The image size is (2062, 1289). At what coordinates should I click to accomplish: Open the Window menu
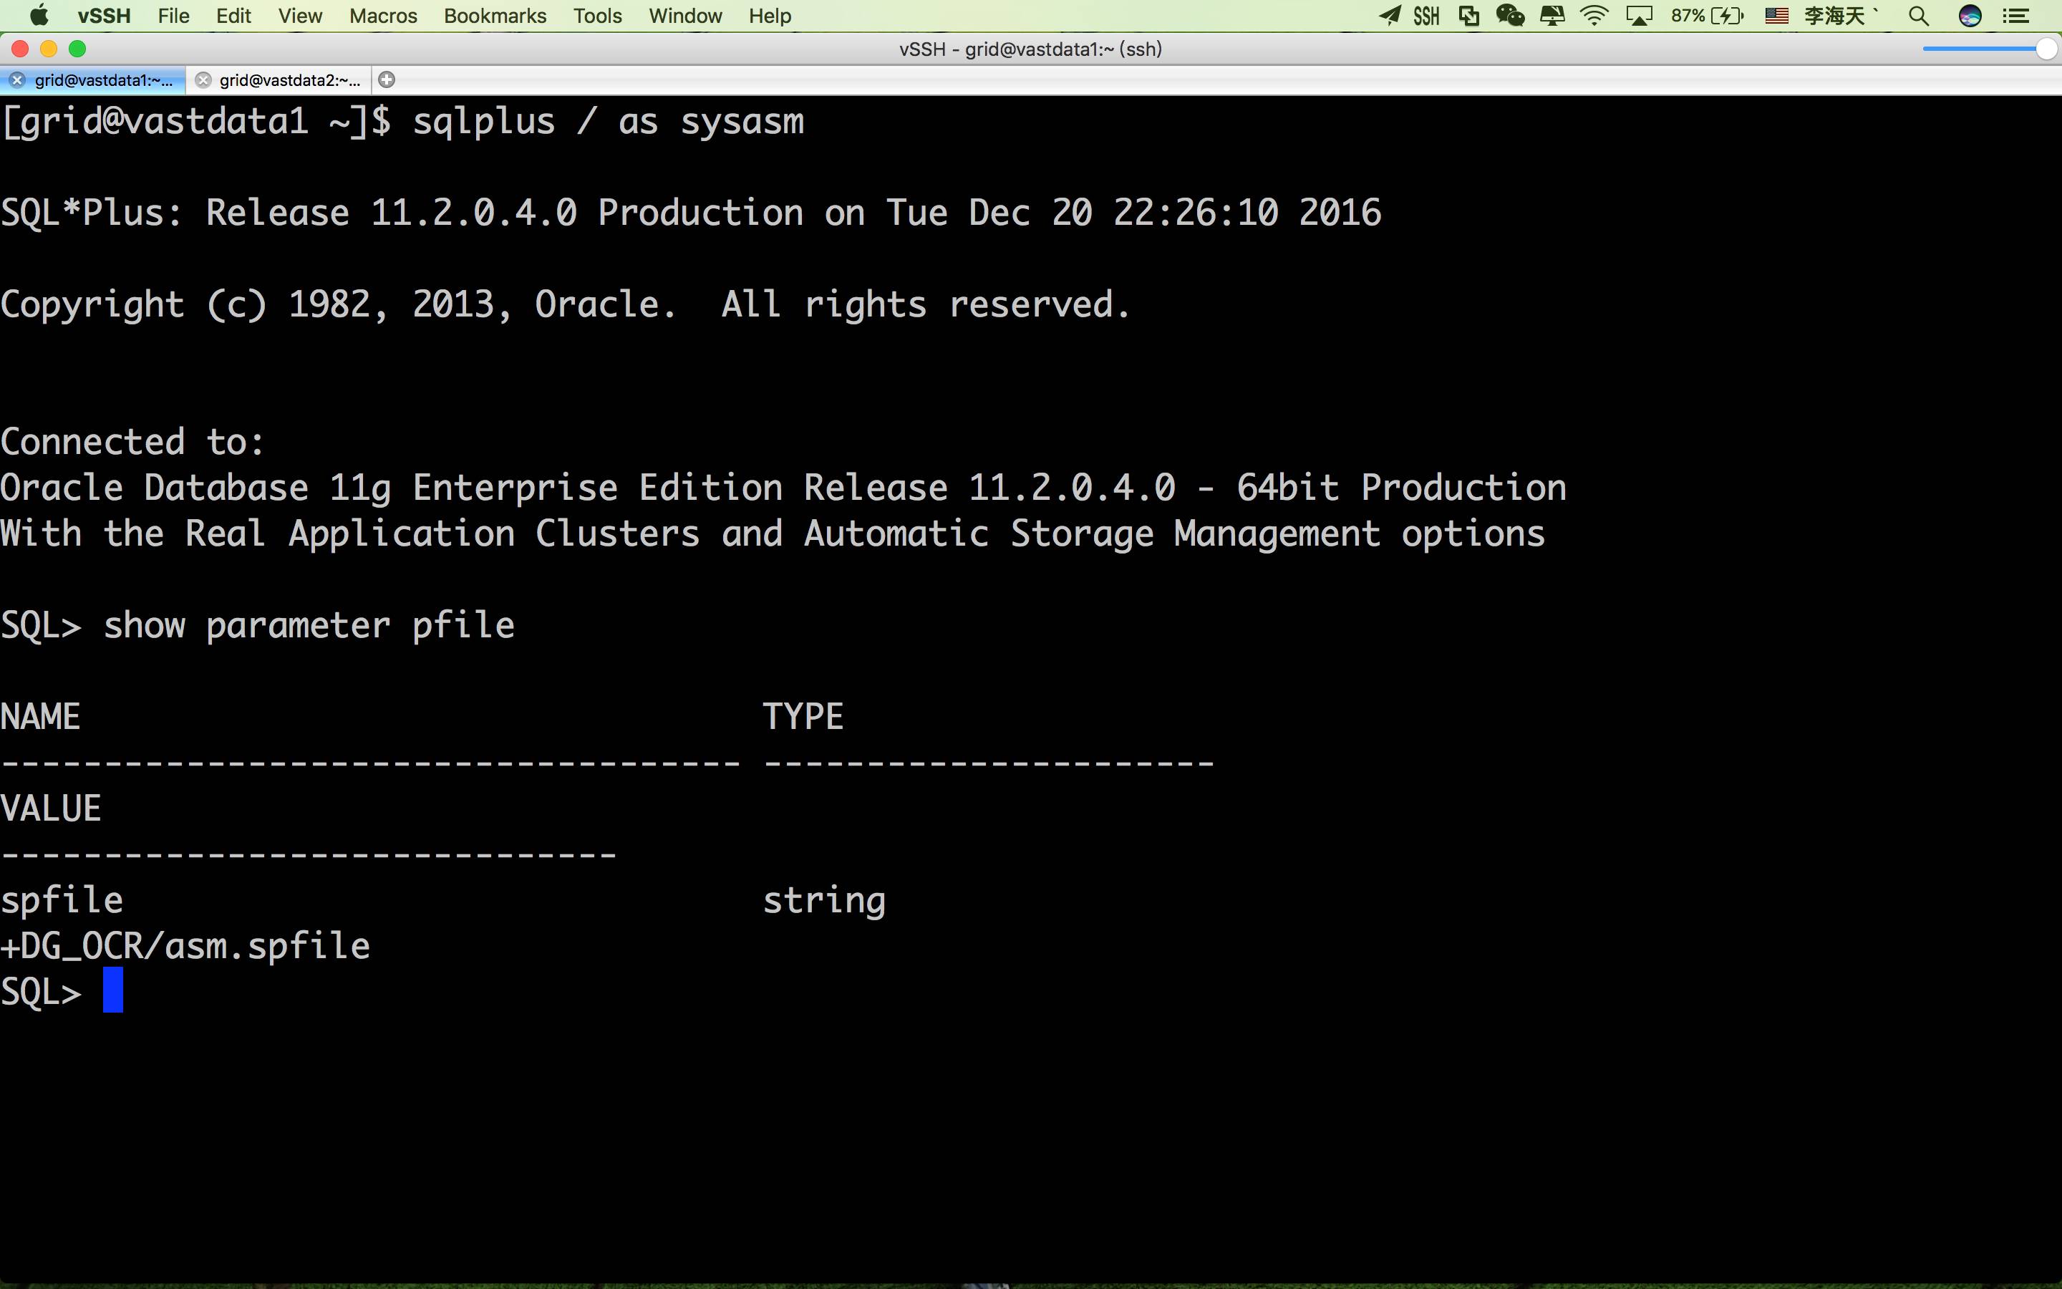point(685,15)
